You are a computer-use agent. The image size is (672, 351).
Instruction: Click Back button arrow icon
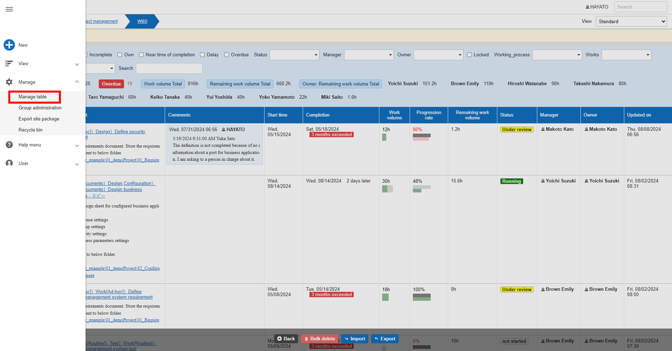click(279, 339)
